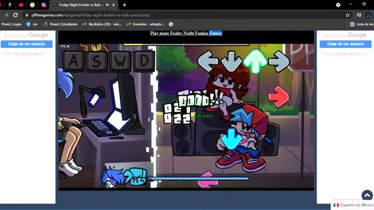Screen dimensions: 374x210
Task: Click the cyan down arrow note
Action: click(231, 139)
